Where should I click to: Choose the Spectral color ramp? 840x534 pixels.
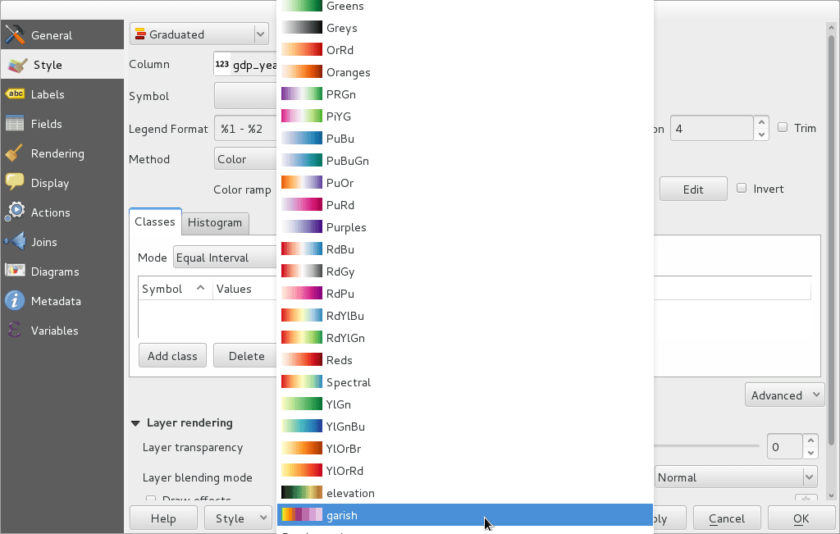click(348, 381)
